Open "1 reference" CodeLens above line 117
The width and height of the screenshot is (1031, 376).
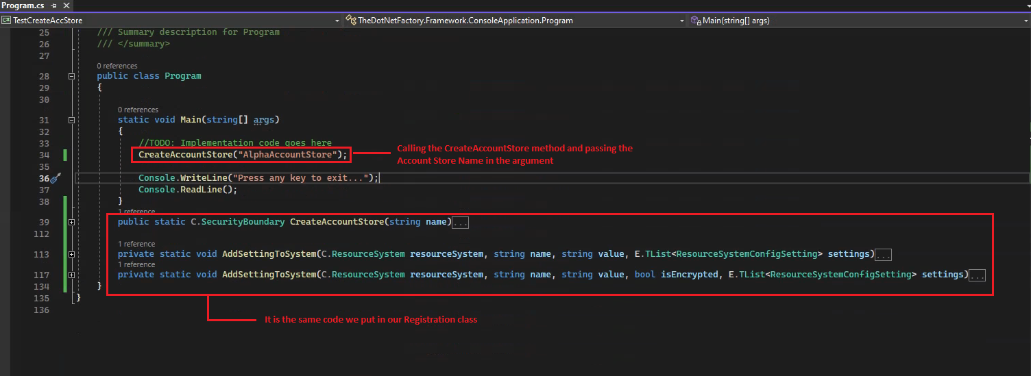click(x=136, y=264)
